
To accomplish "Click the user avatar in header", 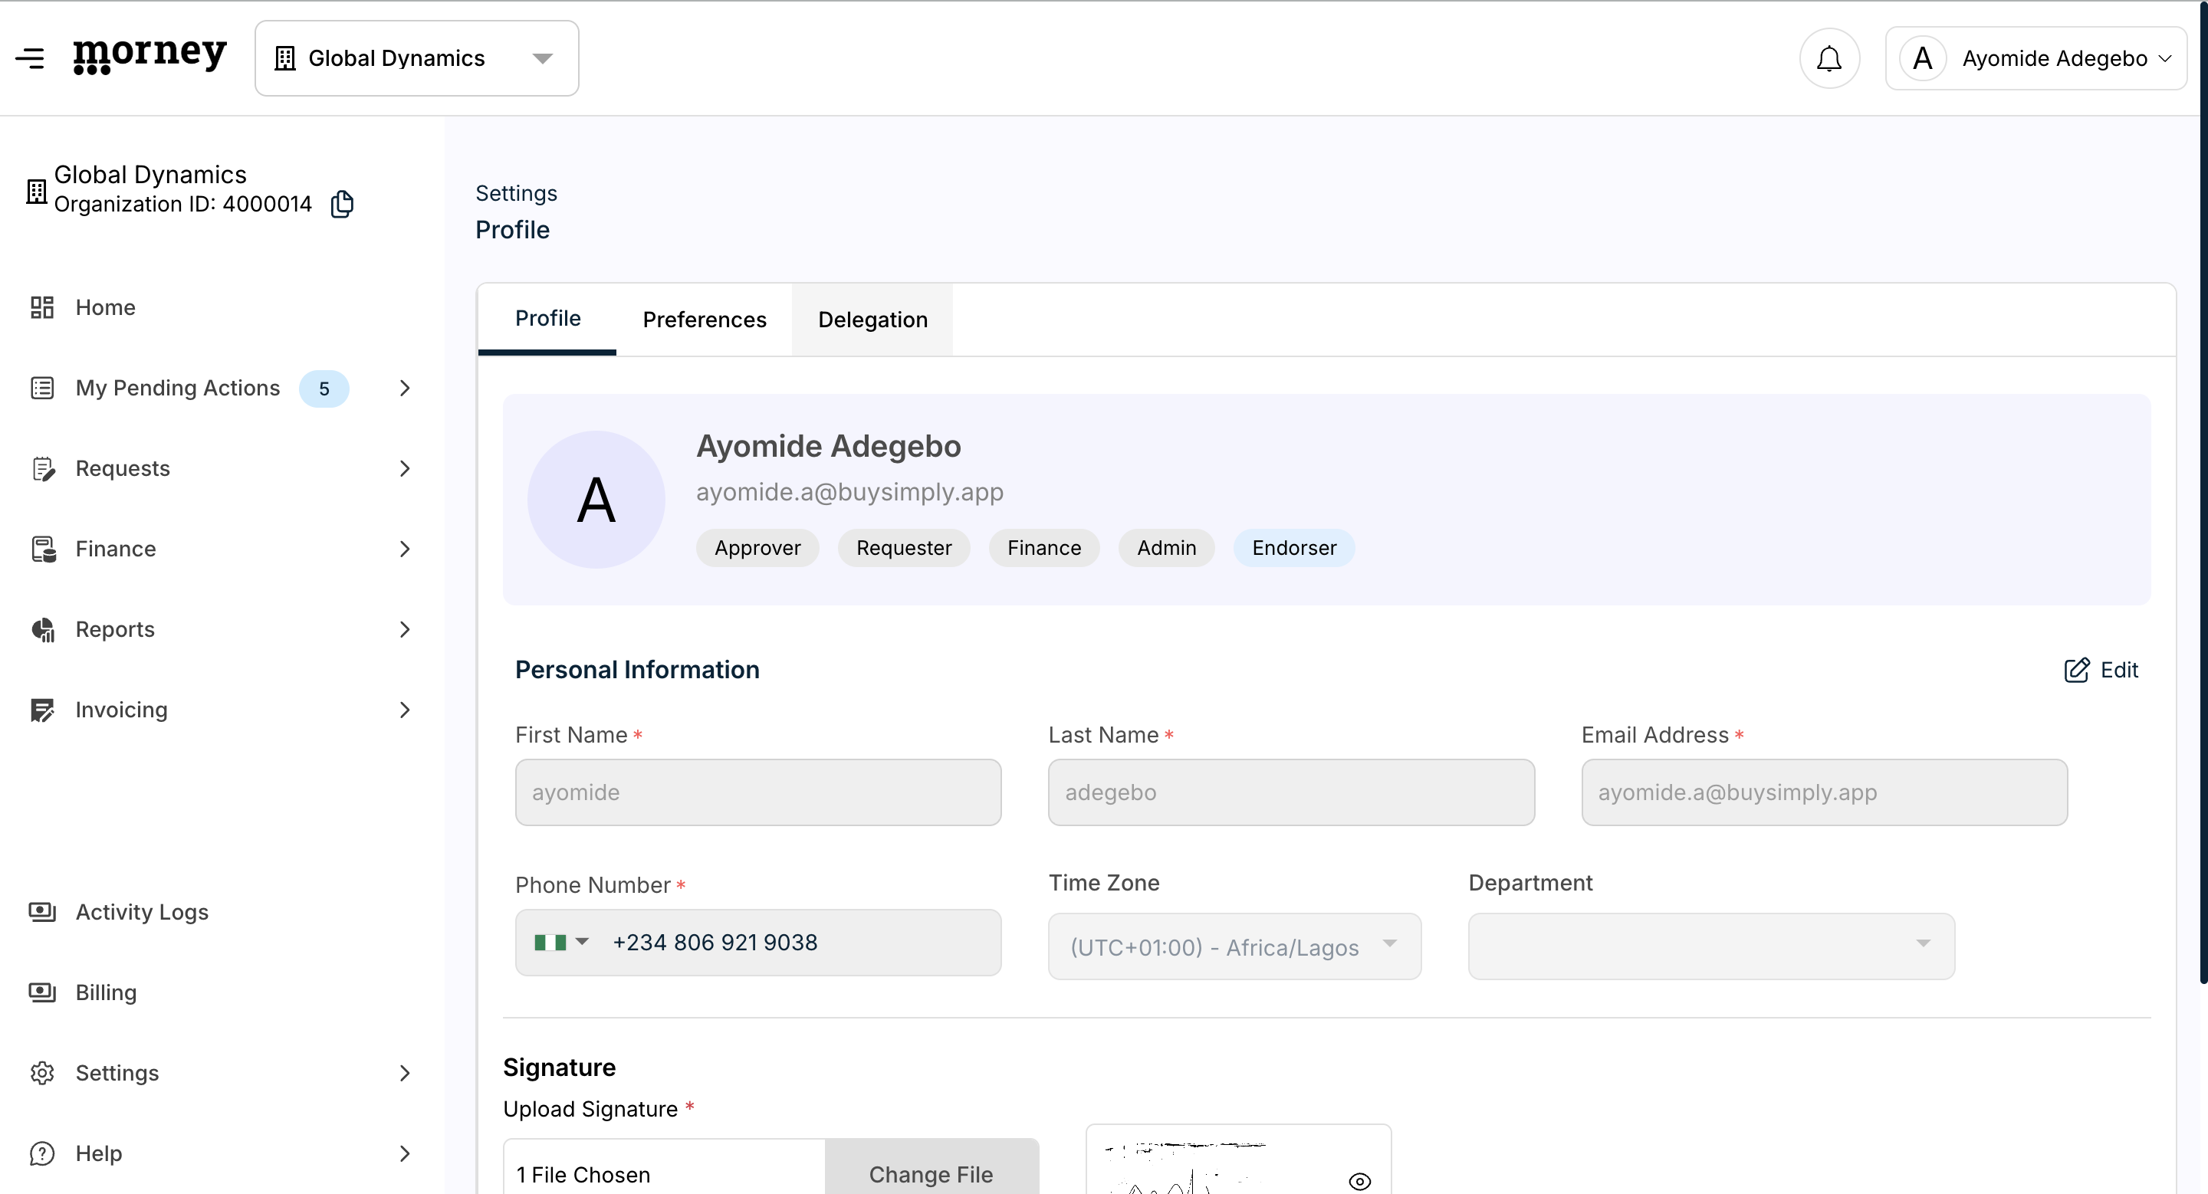I will [x=1923, y=58].
